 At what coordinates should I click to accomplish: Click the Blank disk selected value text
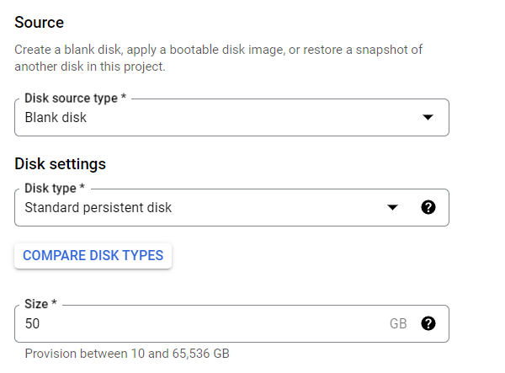[x=56, y=117]
